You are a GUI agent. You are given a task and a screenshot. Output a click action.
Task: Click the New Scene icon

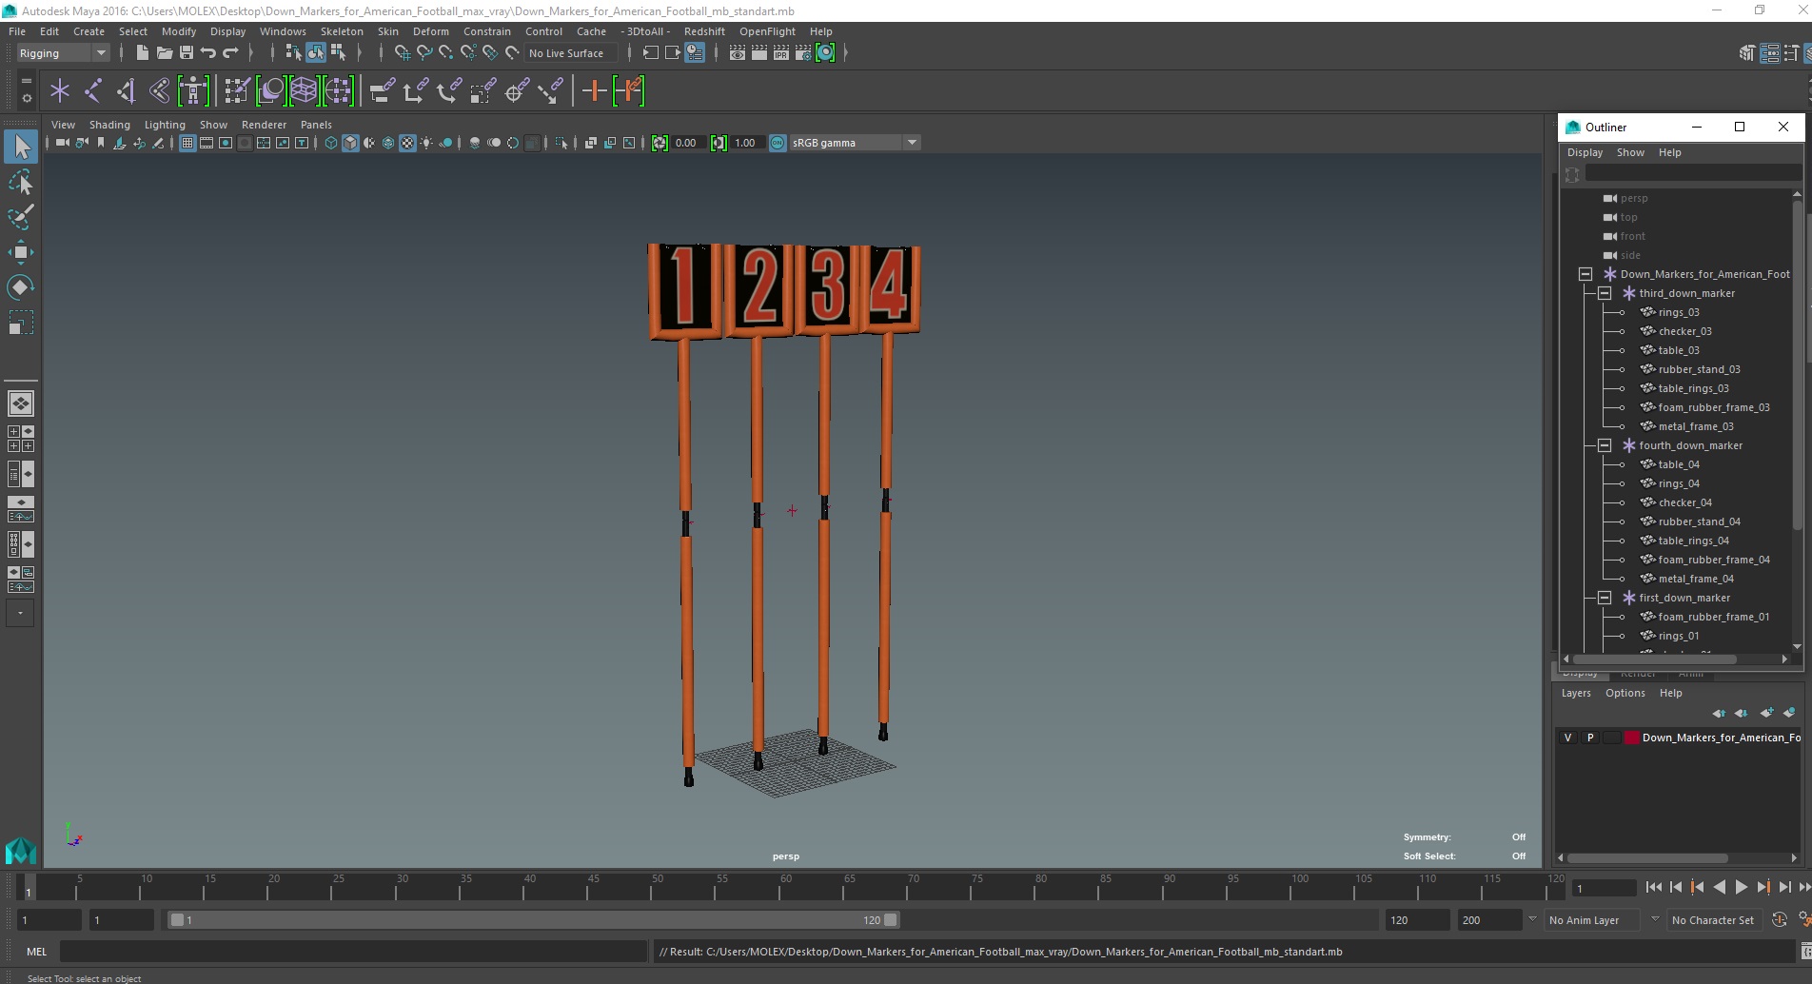click(142, 53)
